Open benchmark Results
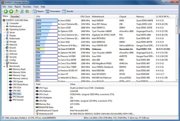The height and width of the screenshot is (121, 180). point(67,11)
